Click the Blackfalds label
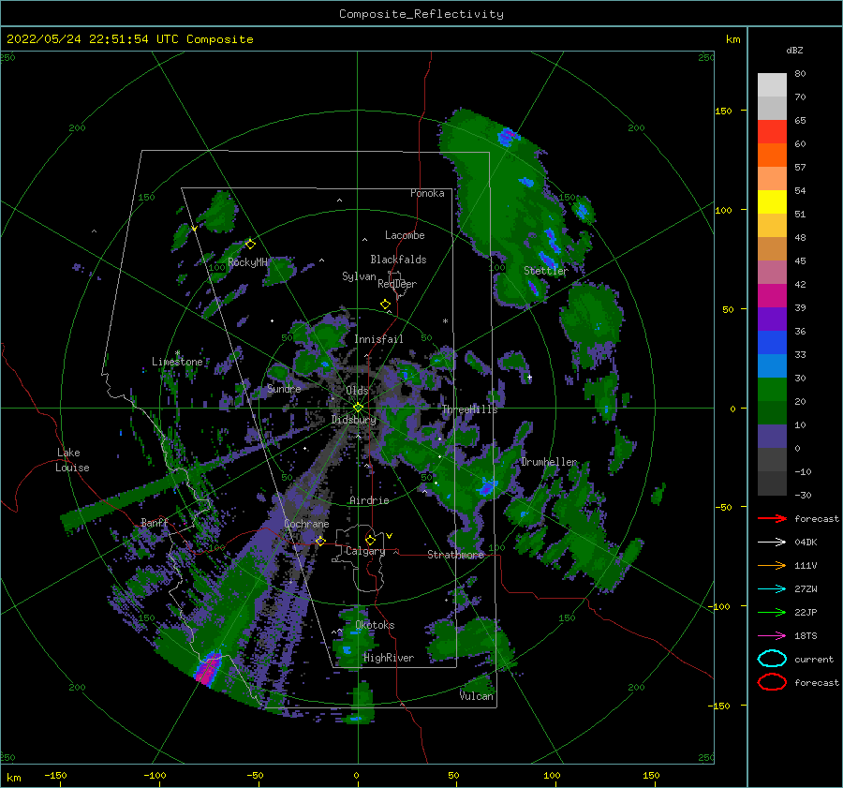This screenshot has height=788, width=843. point(398,260)
